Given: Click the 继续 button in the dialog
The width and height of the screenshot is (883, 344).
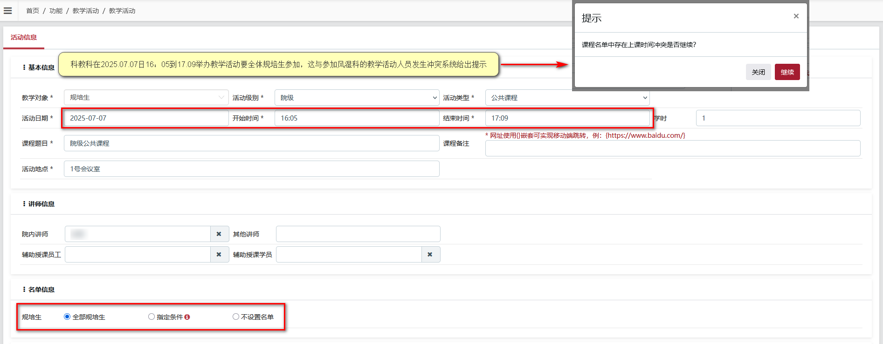Looking at the screenshot, I should point(787,72).
